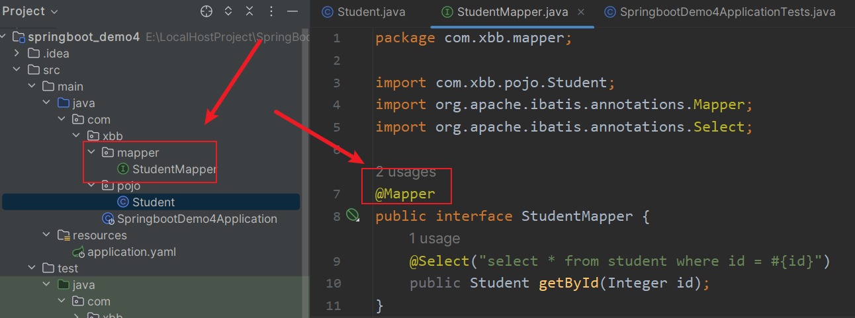
Task: Switch to SpringbootDemo4ApplicationTests.java tab
Action: click(x=719, y=12)
